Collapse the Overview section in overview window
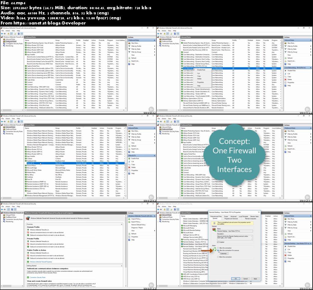The height and width of the screenshot is (290, 313). 122,224
